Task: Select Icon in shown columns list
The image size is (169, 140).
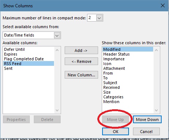Action: (128, 64)
